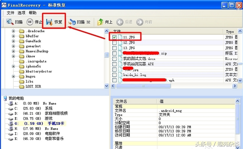Check the 我的测试文档.docx checkbox

pyautogui.click(x=114, y=59)
